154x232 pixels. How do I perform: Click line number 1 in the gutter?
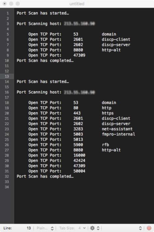pyautogui.click(x=8, y=13)
